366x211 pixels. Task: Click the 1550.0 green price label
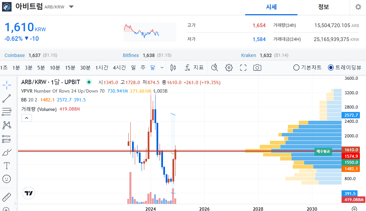point(351,162)
